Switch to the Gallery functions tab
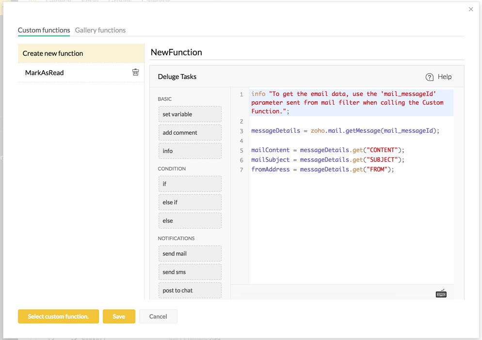 100,30
